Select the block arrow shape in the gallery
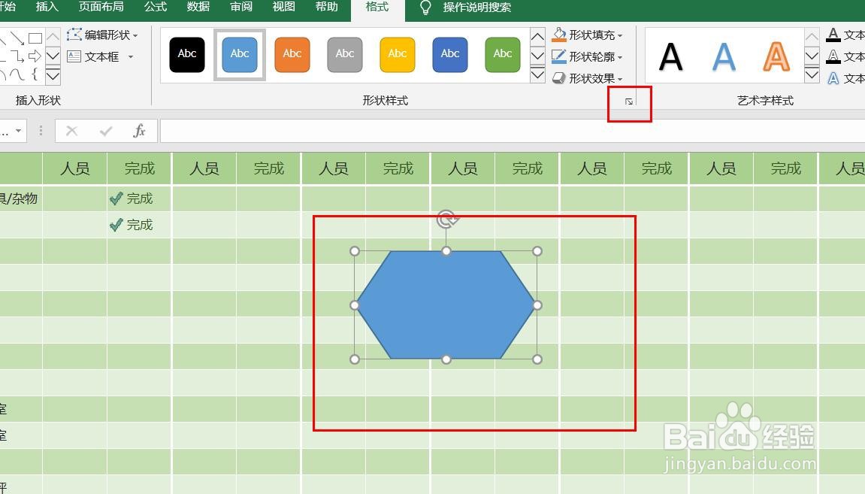Screen dimensions: 865x494 (35, 56)
